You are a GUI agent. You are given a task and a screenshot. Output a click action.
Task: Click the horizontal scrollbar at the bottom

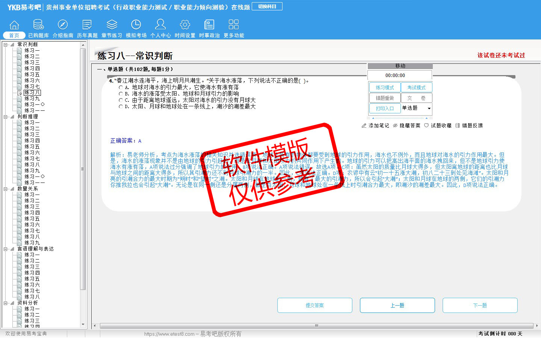coord(316,326)
